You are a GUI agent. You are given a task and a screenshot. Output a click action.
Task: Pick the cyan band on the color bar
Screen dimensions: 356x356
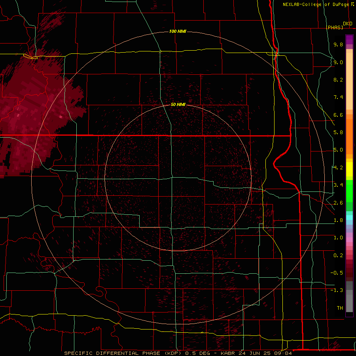click(x=349, y=218)
